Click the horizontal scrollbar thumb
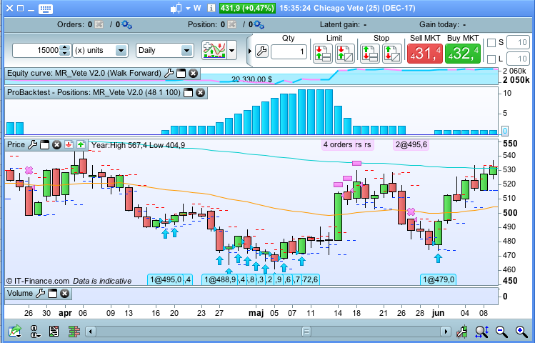 pos(306,331)
